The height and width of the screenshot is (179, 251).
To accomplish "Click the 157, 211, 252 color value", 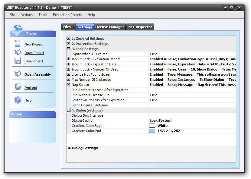I will tap(169, 131).
